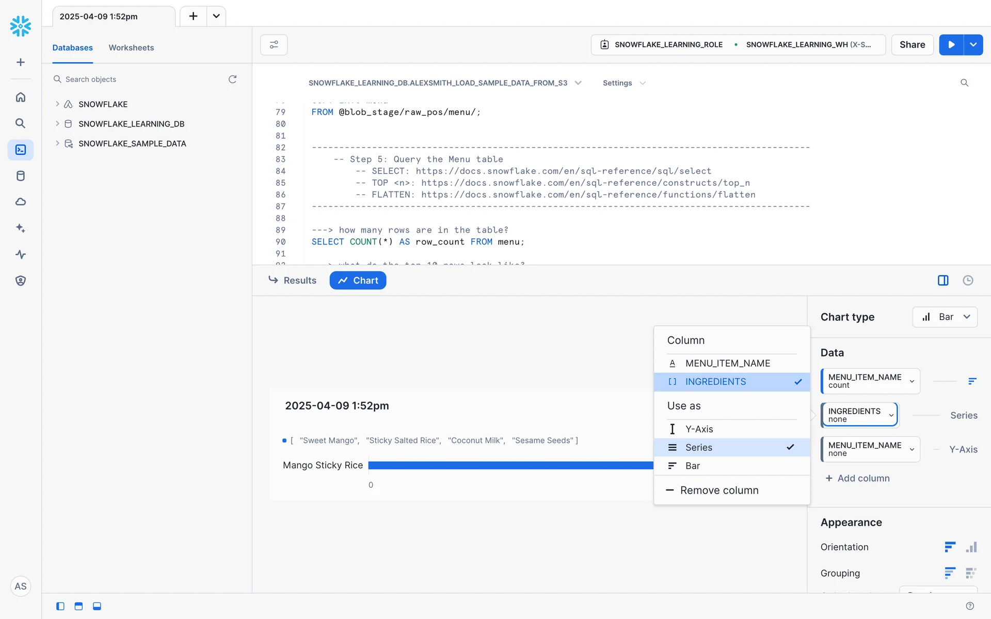The image size is (991, 619).
Task: Set vertical bar orientation
Action: click(x=971, y=547)
